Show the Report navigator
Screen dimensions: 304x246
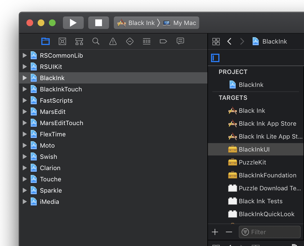(180, 41)
